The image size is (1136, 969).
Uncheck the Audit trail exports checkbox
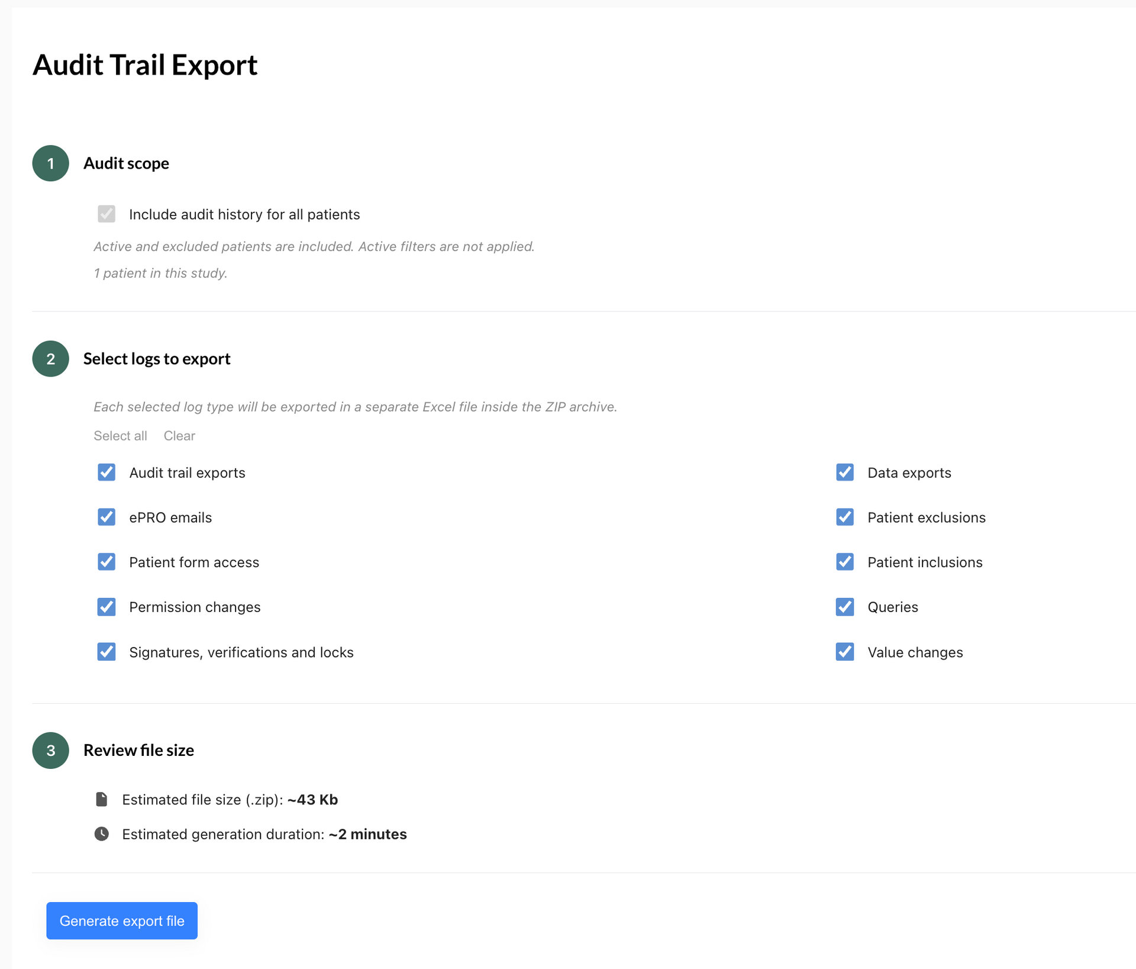[x=106, y=472]
